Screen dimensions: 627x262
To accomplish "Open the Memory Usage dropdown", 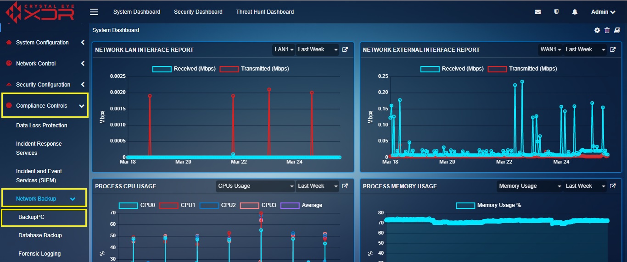I will point(530,186).
